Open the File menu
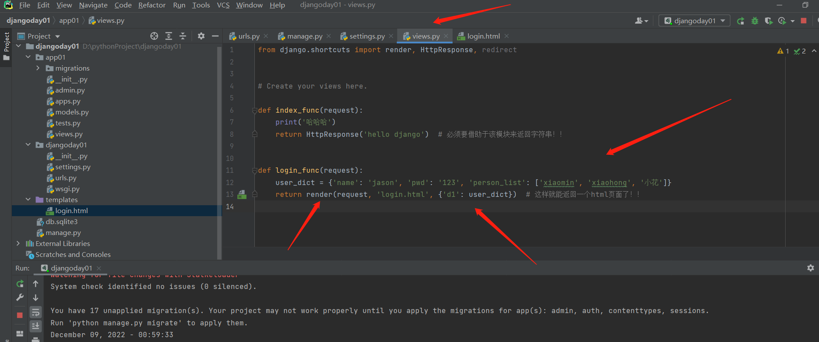The width and height of the screenshot is (819, 342). point(25,5)
